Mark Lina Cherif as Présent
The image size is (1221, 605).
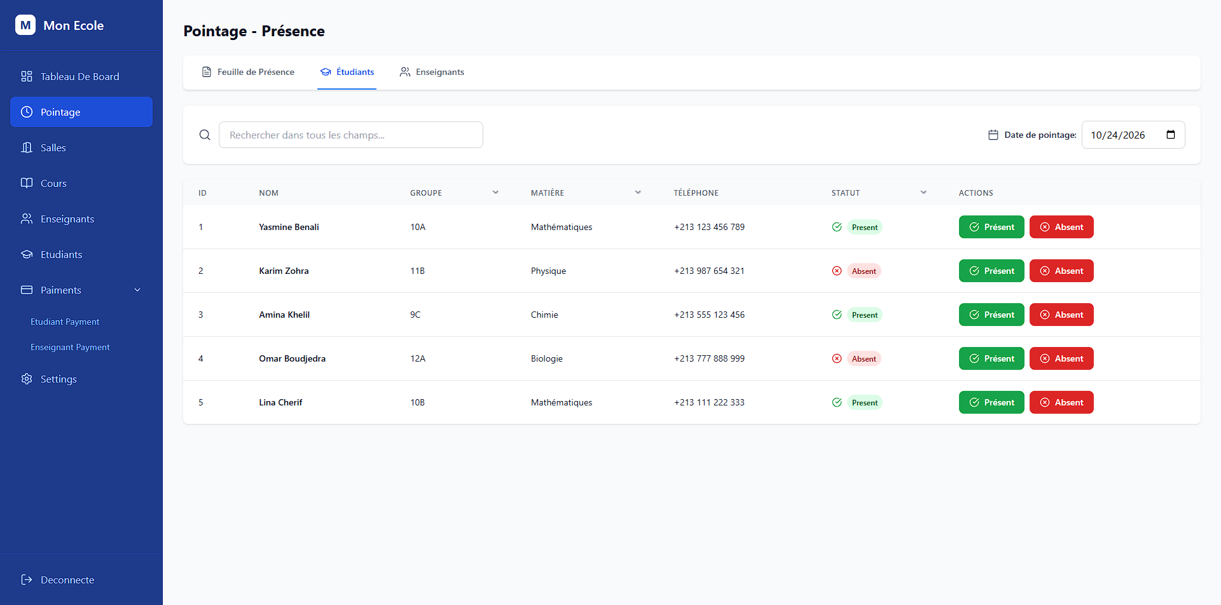coord(991,402)
